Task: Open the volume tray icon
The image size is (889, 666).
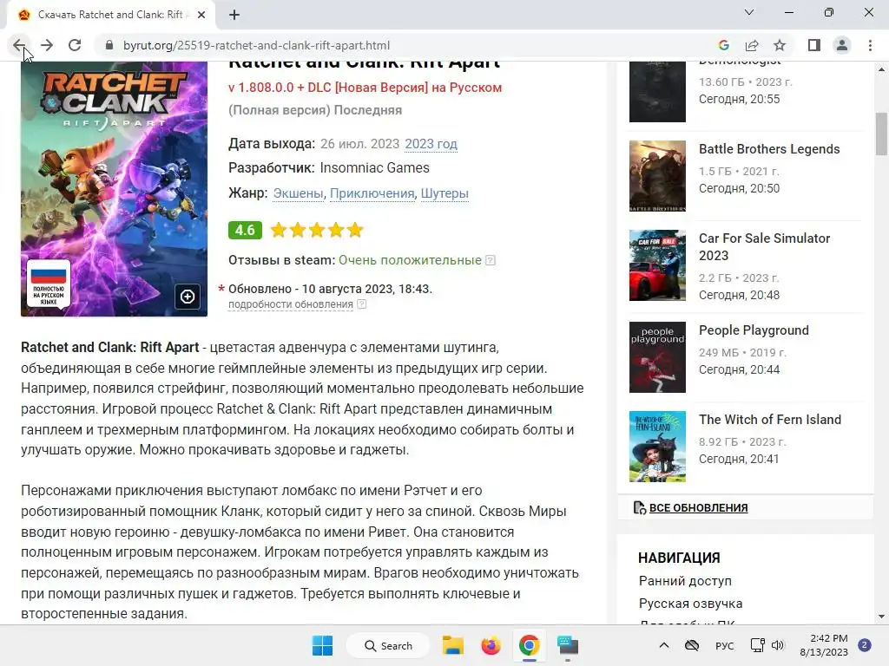Action: pyautogui.click(x=777, y=645)
